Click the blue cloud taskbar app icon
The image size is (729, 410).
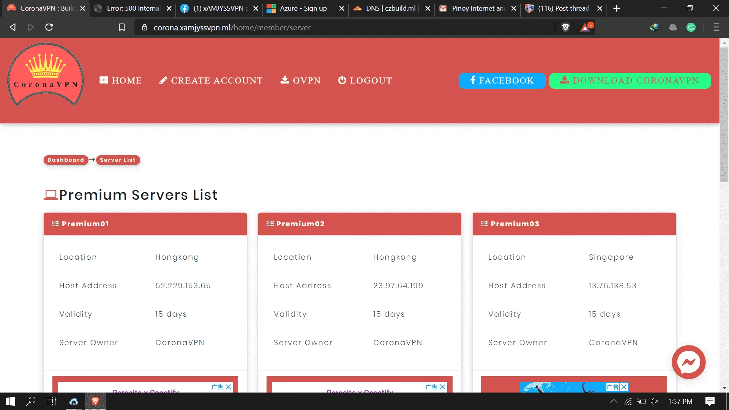(74, 401)
